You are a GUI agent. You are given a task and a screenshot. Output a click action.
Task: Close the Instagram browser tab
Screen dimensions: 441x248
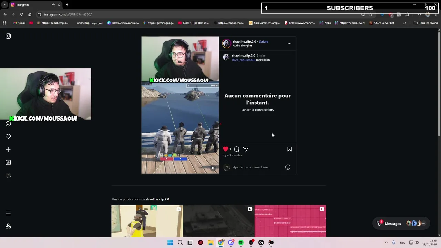click(59, 5)
